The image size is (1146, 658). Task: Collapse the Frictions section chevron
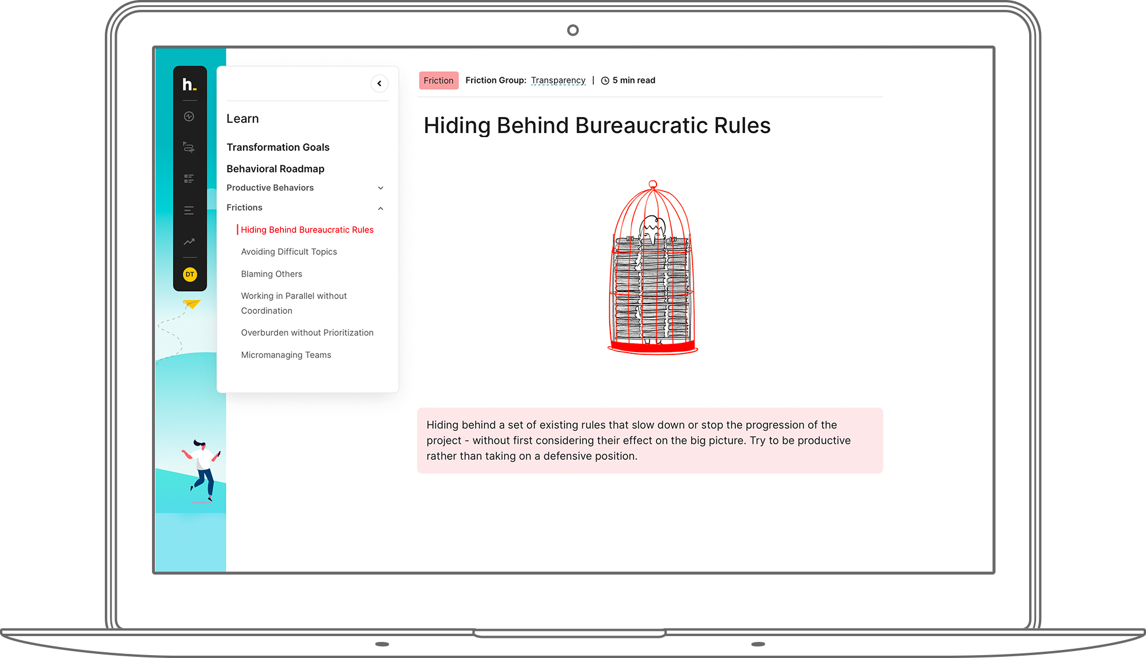[380, 208]
